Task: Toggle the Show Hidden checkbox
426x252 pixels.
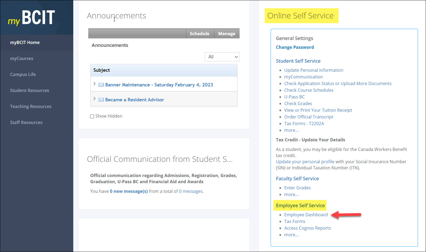Action: [92, 116]
